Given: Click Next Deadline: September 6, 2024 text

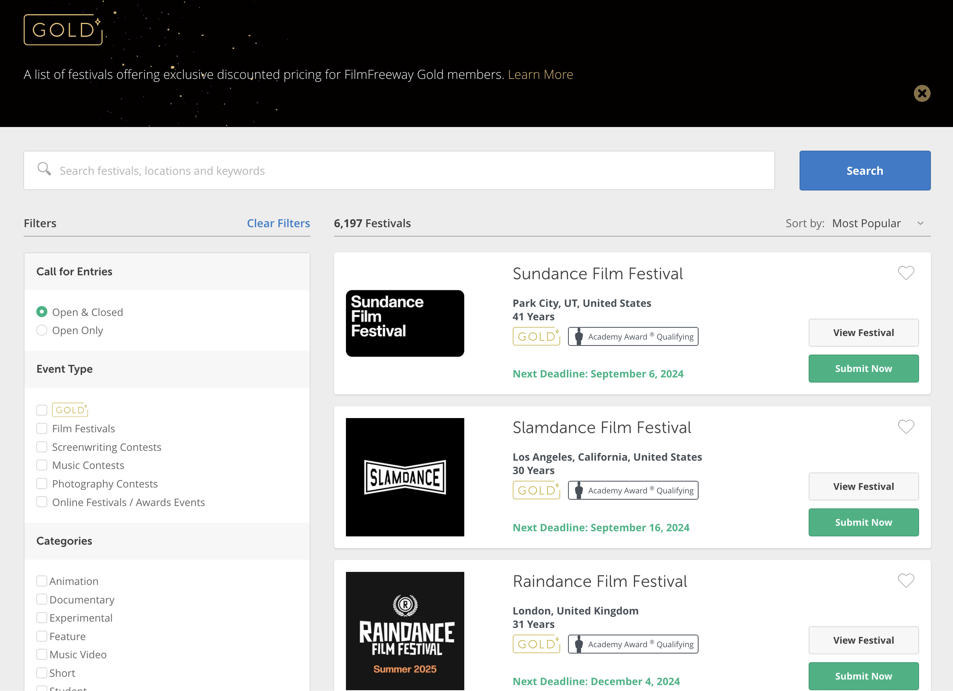Looking at the screenshot, I should [598, 374].
